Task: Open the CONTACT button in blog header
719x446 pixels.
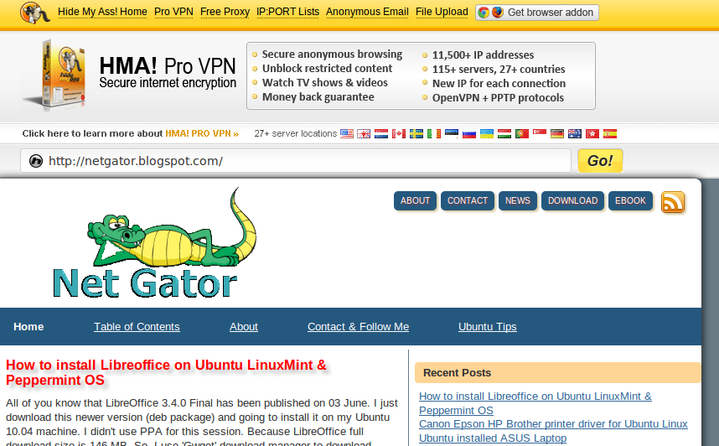Action: [x=468, y=201]
